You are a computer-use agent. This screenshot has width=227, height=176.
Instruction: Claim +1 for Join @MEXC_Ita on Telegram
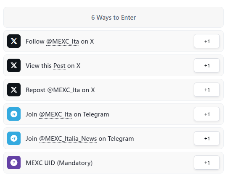(x=207, y=114)
